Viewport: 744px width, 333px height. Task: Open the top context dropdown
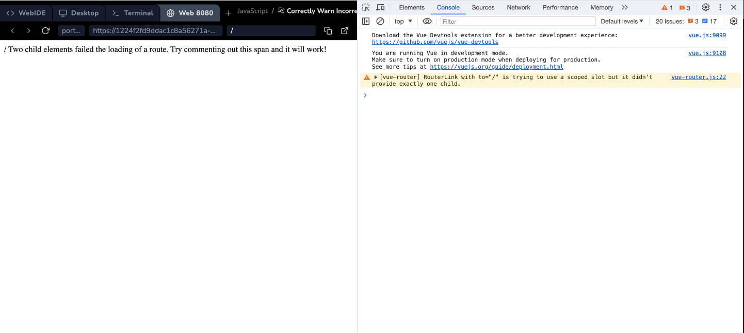pos(403,21)
